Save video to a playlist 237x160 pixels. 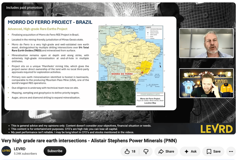click(213, 151)
